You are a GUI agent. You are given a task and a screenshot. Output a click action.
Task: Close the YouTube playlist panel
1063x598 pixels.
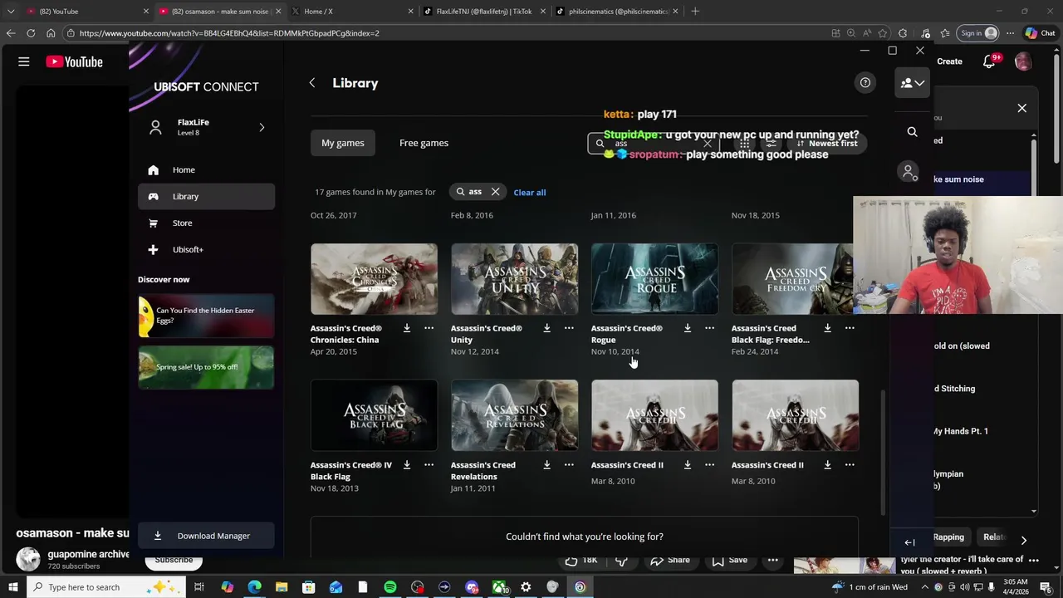tap(1022, 108)
